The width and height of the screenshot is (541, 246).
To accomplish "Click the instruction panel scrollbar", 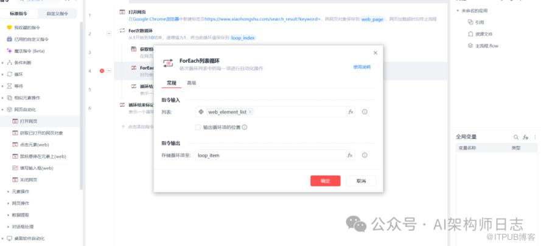I will tap(82, 105).
